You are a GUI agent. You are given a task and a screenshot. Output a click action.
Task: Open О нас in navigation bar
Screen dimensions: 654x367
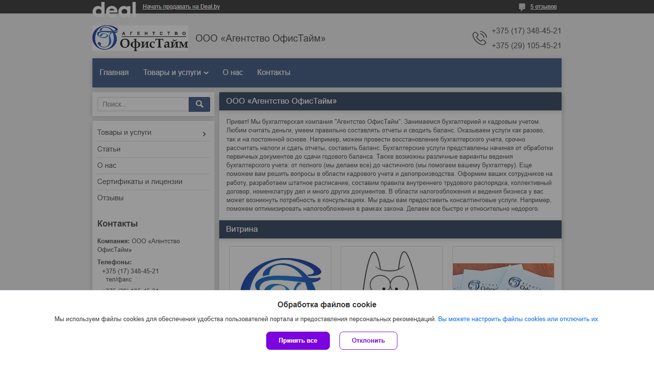[x=233, y=73]
